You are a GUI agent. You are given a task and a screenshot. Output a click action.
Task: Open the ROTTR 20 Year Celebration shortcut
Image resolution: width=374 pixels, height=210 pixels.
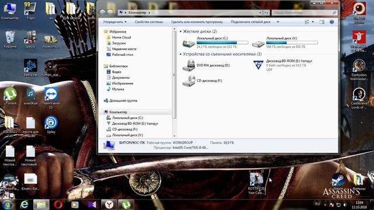click(257, 183)
